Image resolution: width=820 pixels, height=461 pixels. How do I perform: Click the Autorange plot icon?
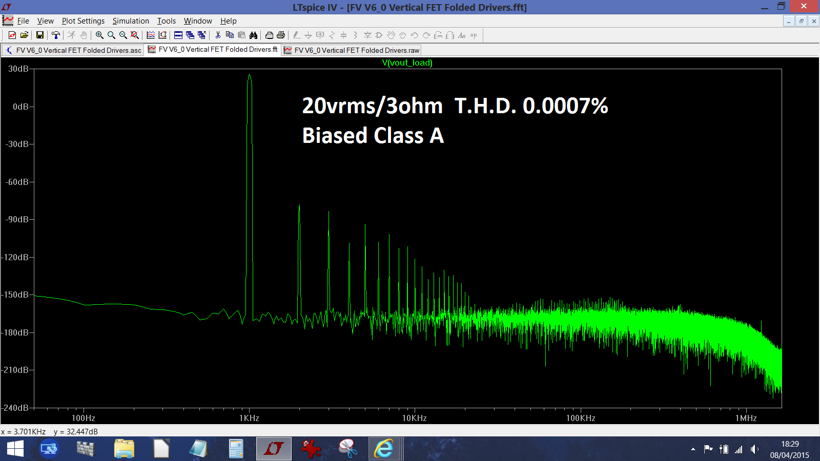point(162,35)
